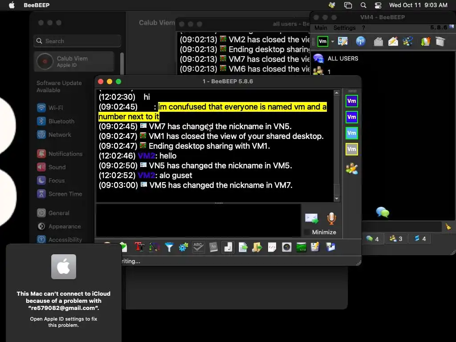This screenshot has height=342, width=456.
Task: Start voice message with the microphone icon
Action: tap(331, 218)
